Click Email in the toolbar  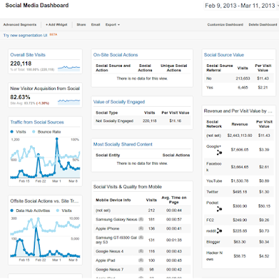96,24
